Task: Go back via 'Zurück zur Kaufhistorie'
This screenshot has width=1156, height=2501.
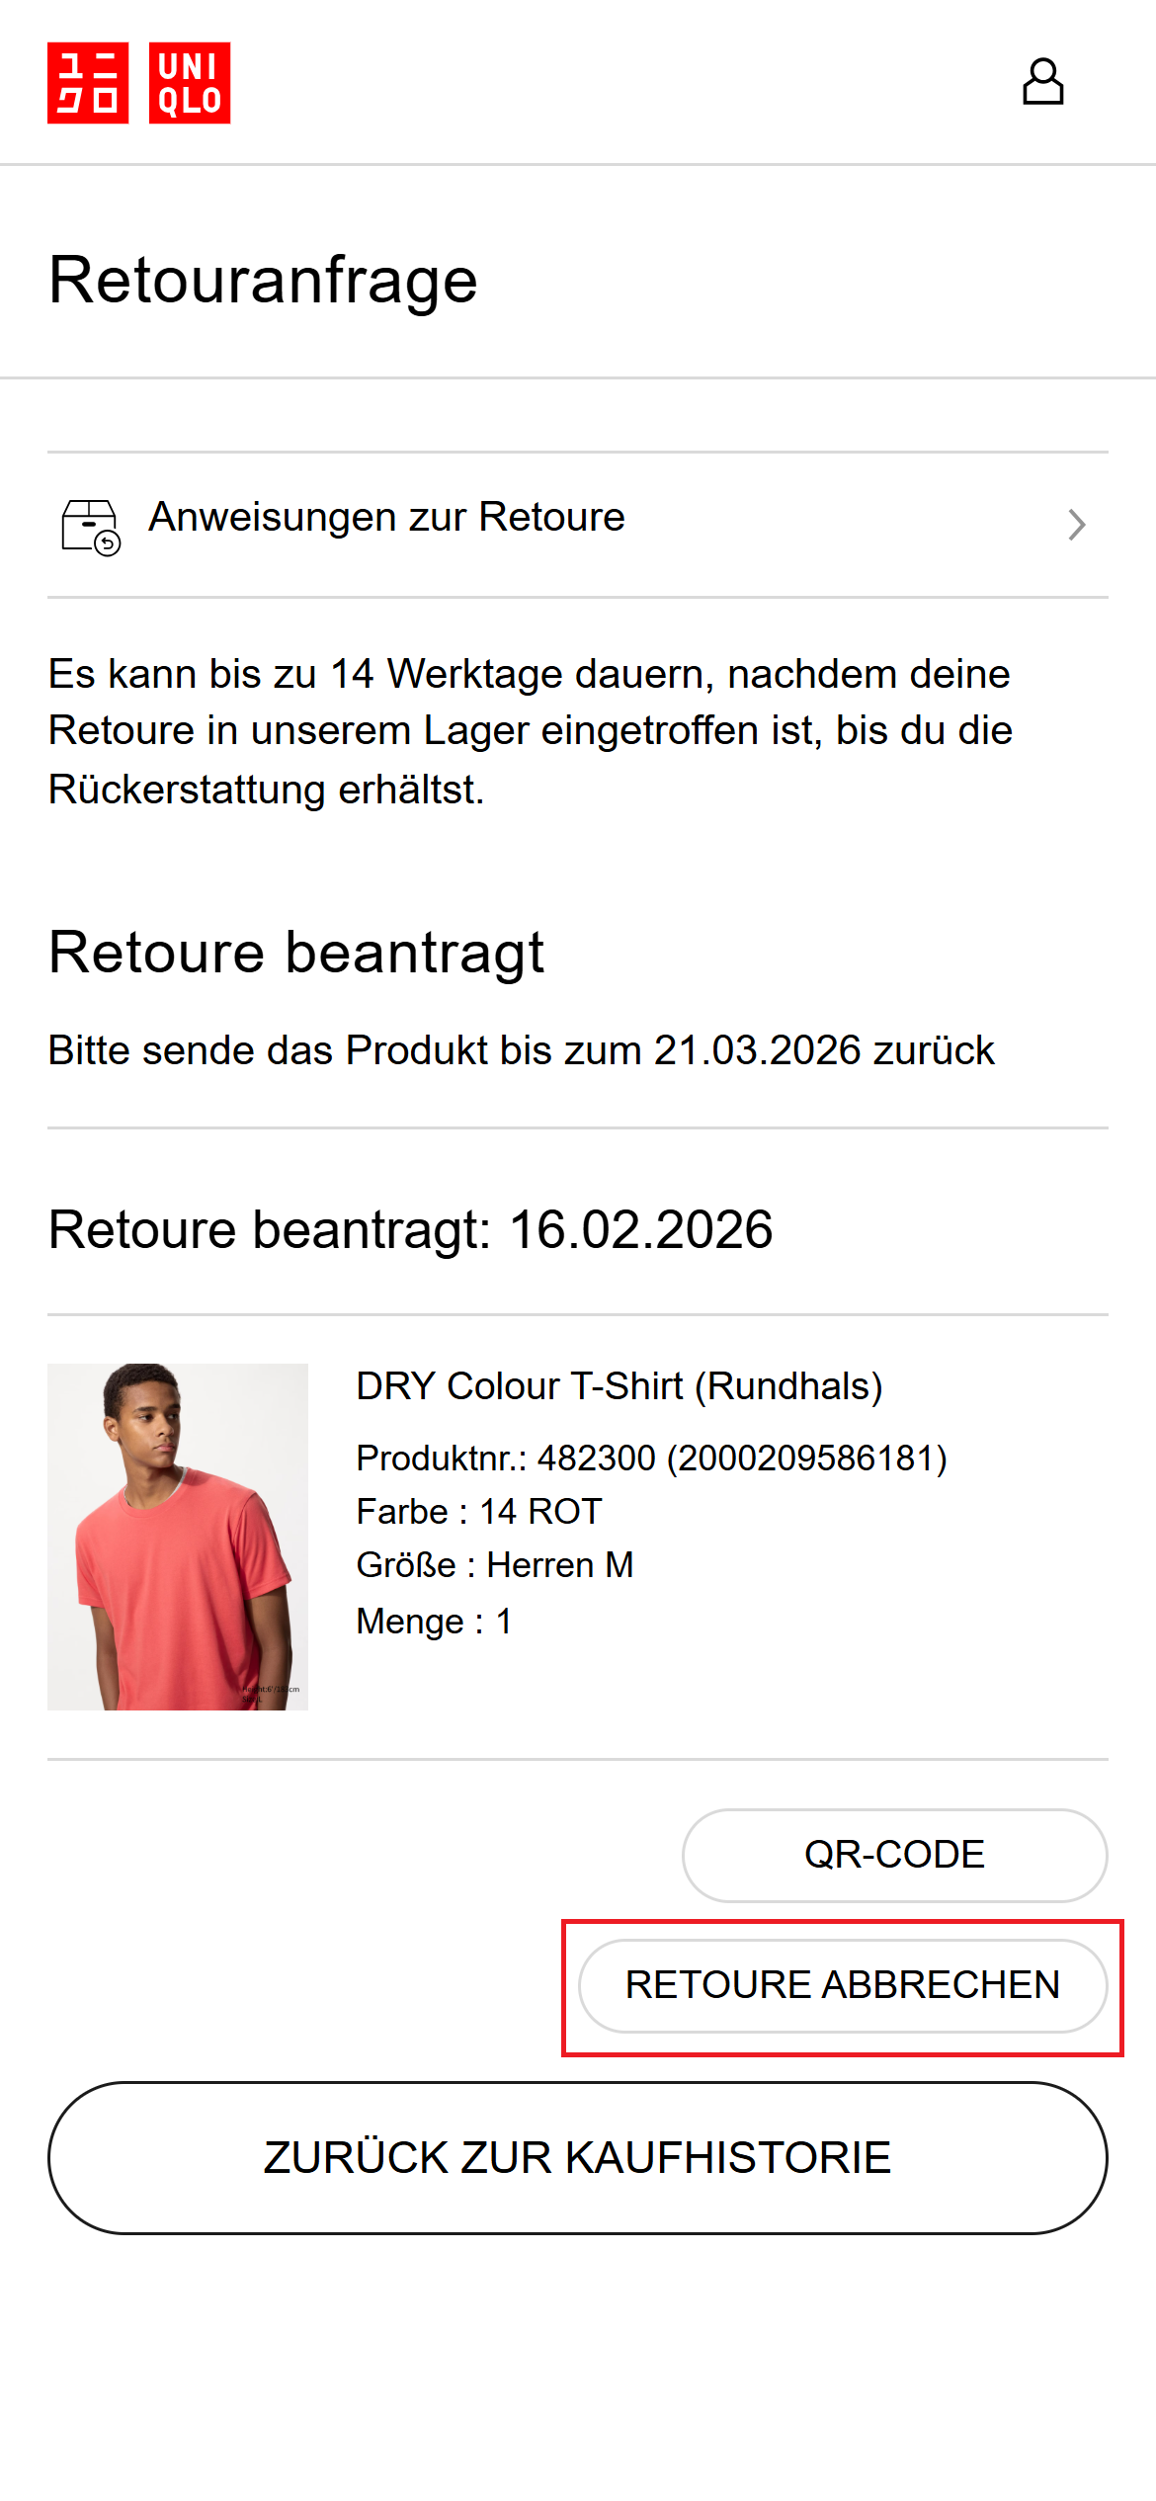Action: click(578, 2157)
